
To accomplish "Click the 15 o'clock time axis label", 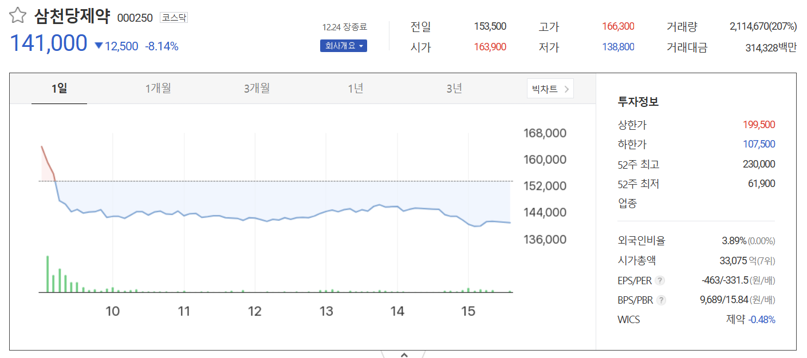I will tap(469, 311).
